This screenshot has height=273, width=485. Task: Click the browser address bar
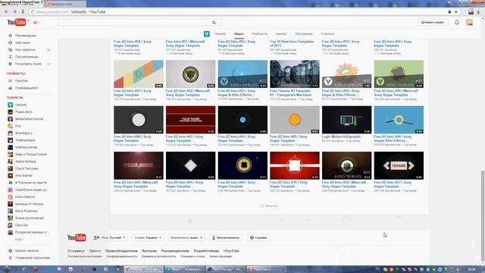[238, 12]
